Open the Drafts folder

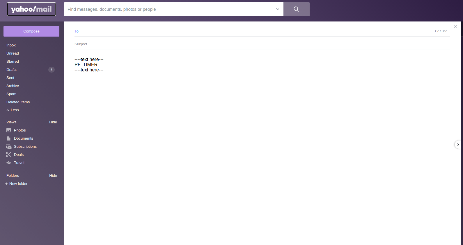(11, 70)
